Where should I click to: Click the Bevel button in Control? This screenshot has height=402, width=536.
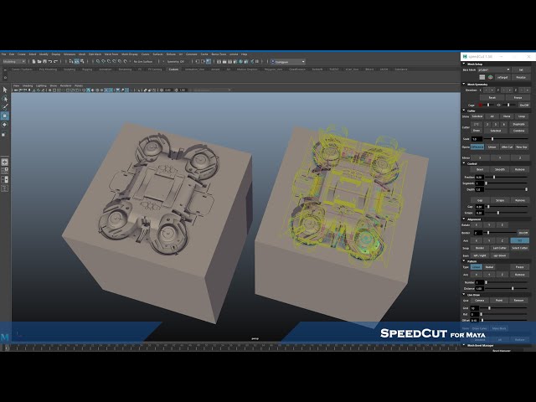[x=480, y=169]
